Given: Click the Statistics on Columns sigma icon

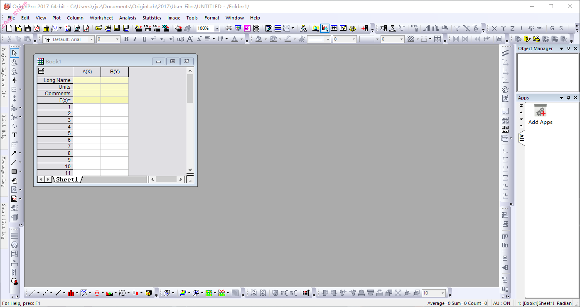Looking at the screenshot, I should pos(383,28).
